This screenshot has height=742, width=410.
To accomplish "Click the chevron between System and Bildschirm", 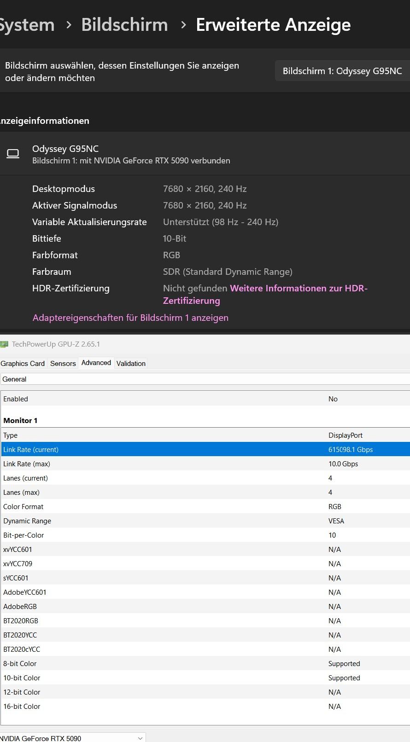I will (x=69, y=25).
